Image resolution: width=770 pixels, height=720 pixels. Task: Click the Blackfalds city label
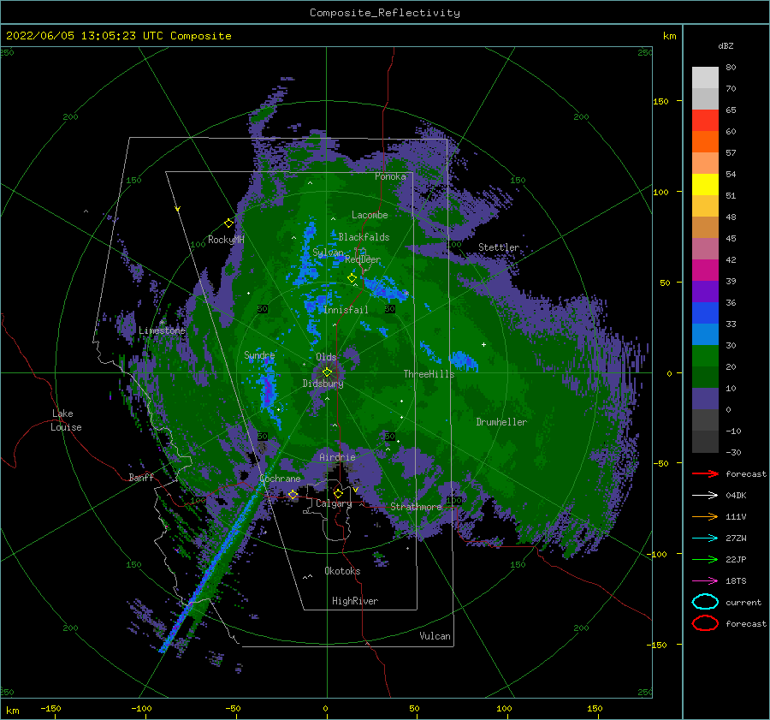point(364,237)
